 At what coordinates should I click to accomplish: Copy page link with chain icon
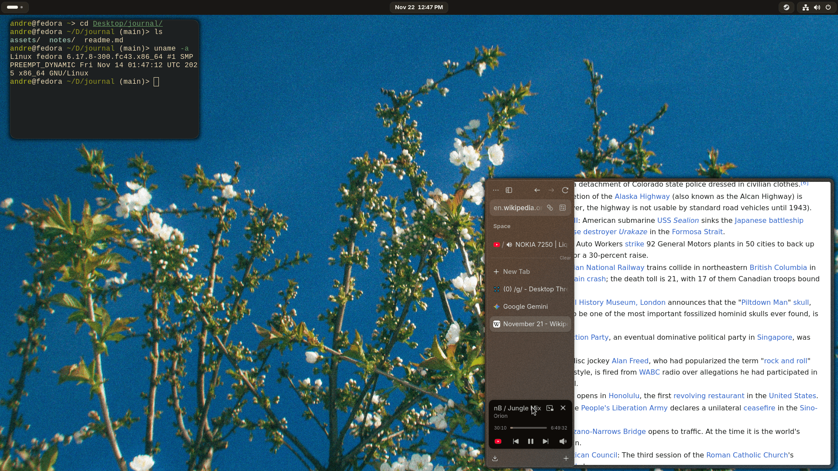pos(550,208)
